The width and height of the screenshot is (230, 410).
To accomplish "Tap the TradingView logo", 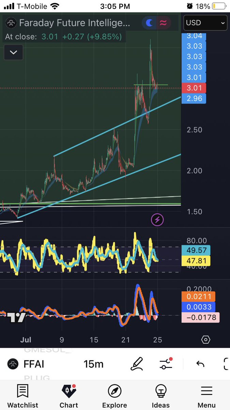I will 16,317.
